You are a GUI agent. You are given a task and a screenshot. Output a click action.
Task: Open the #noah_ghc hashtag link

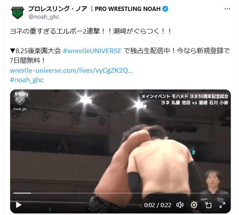[x=27, y=80]
